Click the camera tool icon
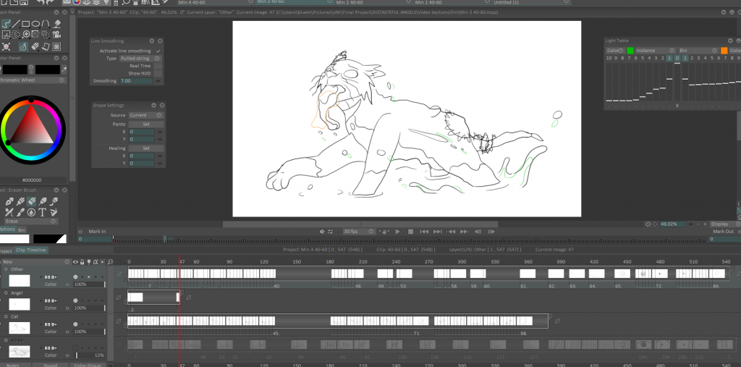Screen dimensions: 741x367 [56, 35]
